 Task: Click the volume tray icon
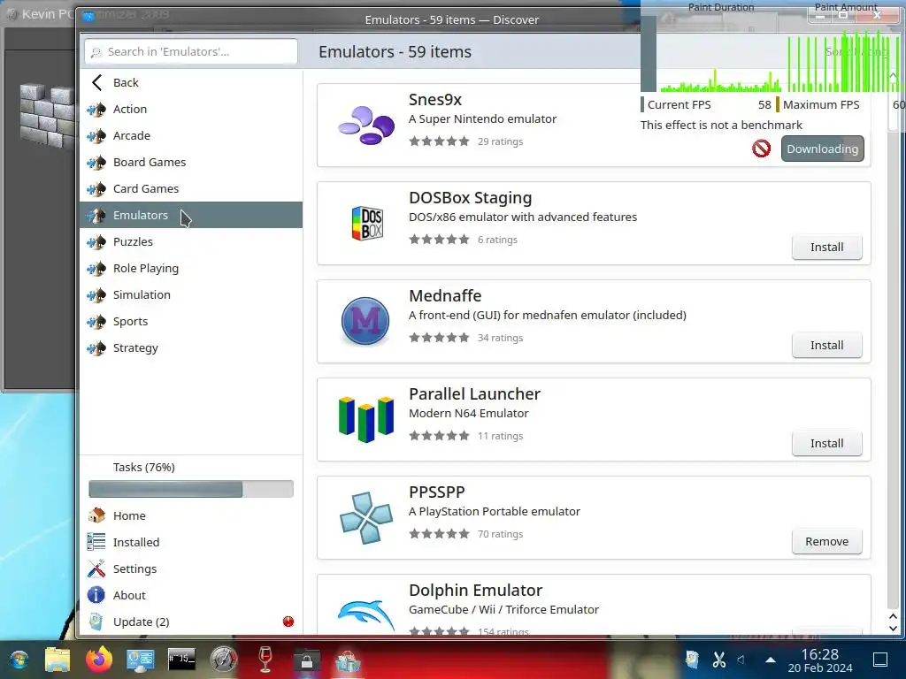(x=741, y=660)
